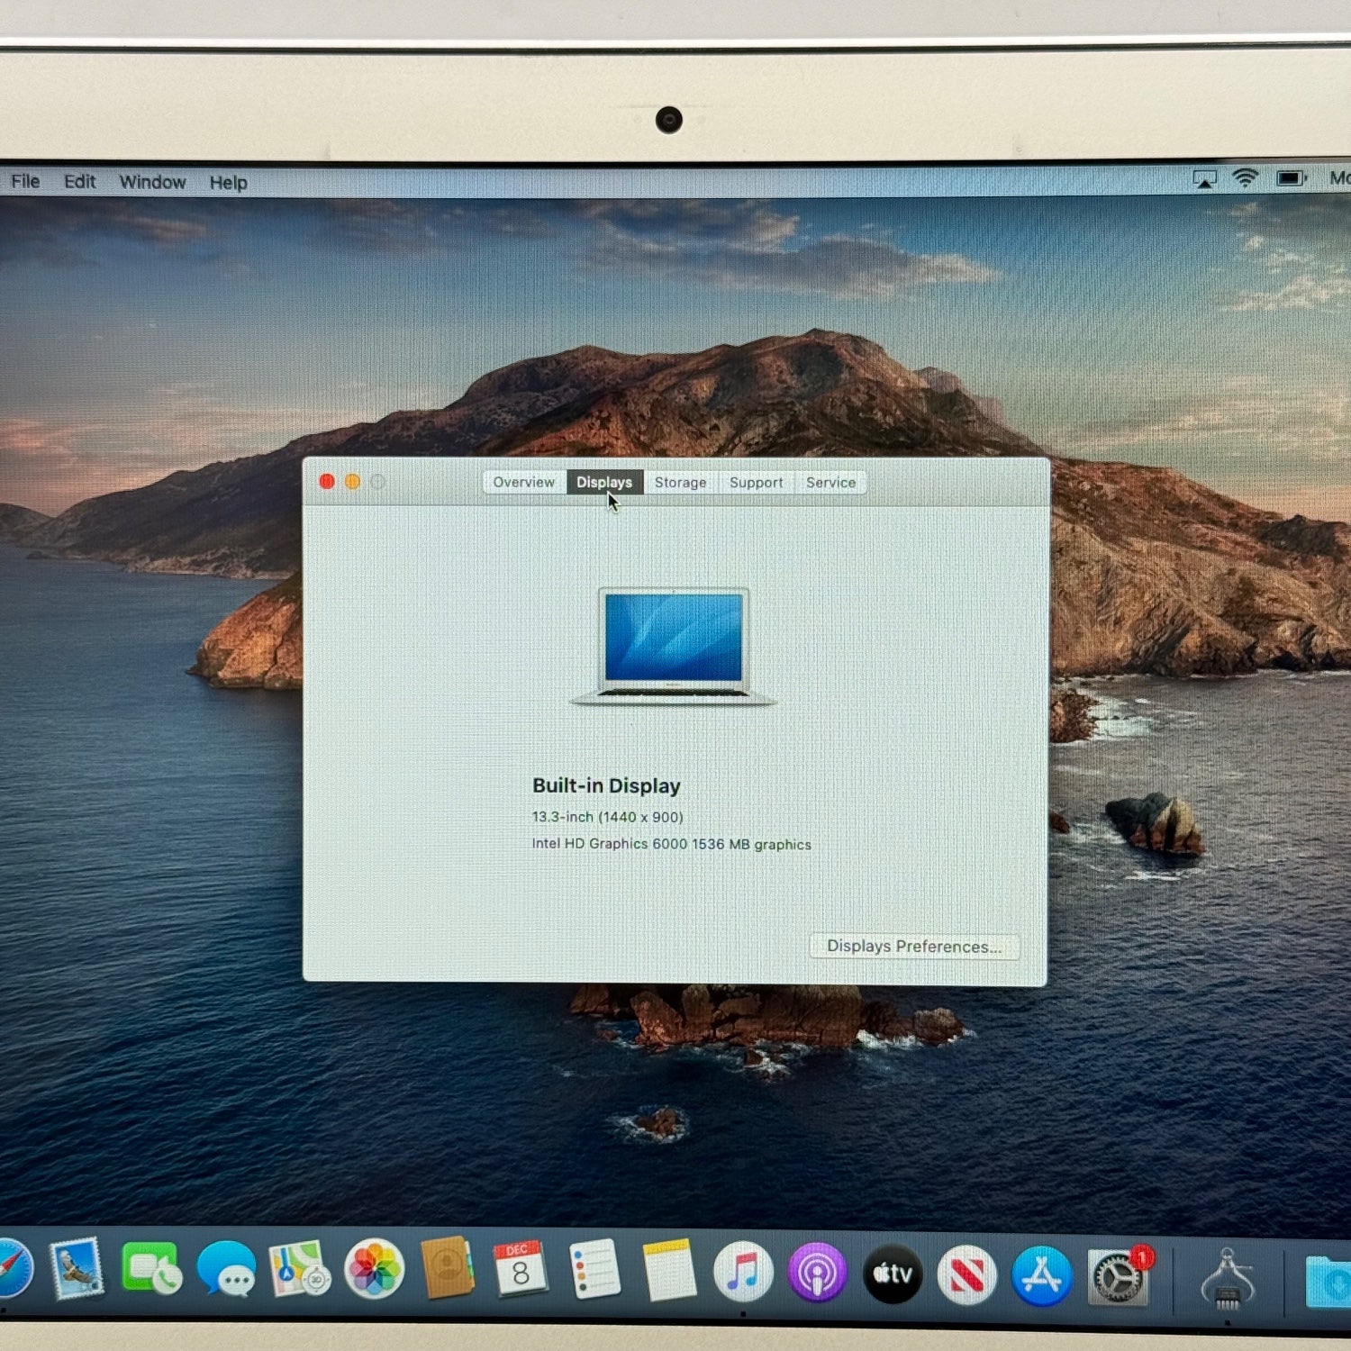Launch the Apple TV app

coord(893,1274)
